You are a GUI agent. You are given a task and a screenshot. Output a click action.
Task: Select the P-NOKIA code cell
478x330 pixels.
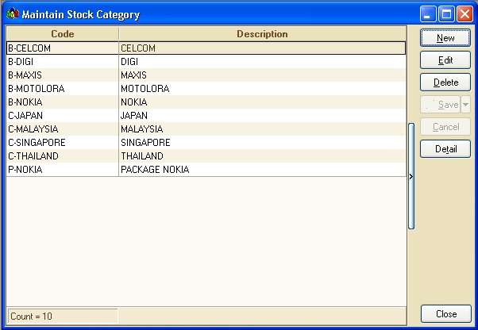point(63,169)
